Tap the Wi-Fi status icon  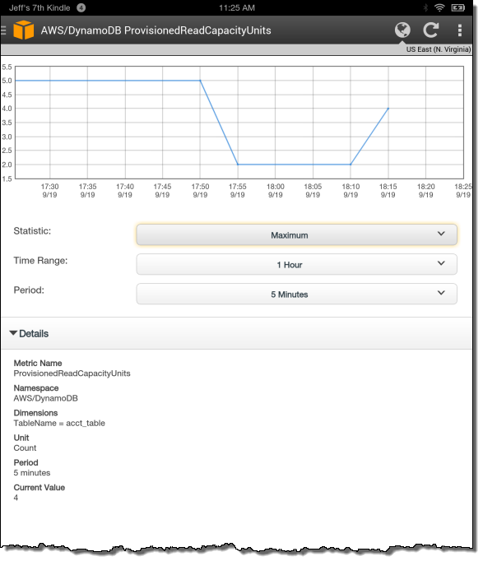click(439, 7)
